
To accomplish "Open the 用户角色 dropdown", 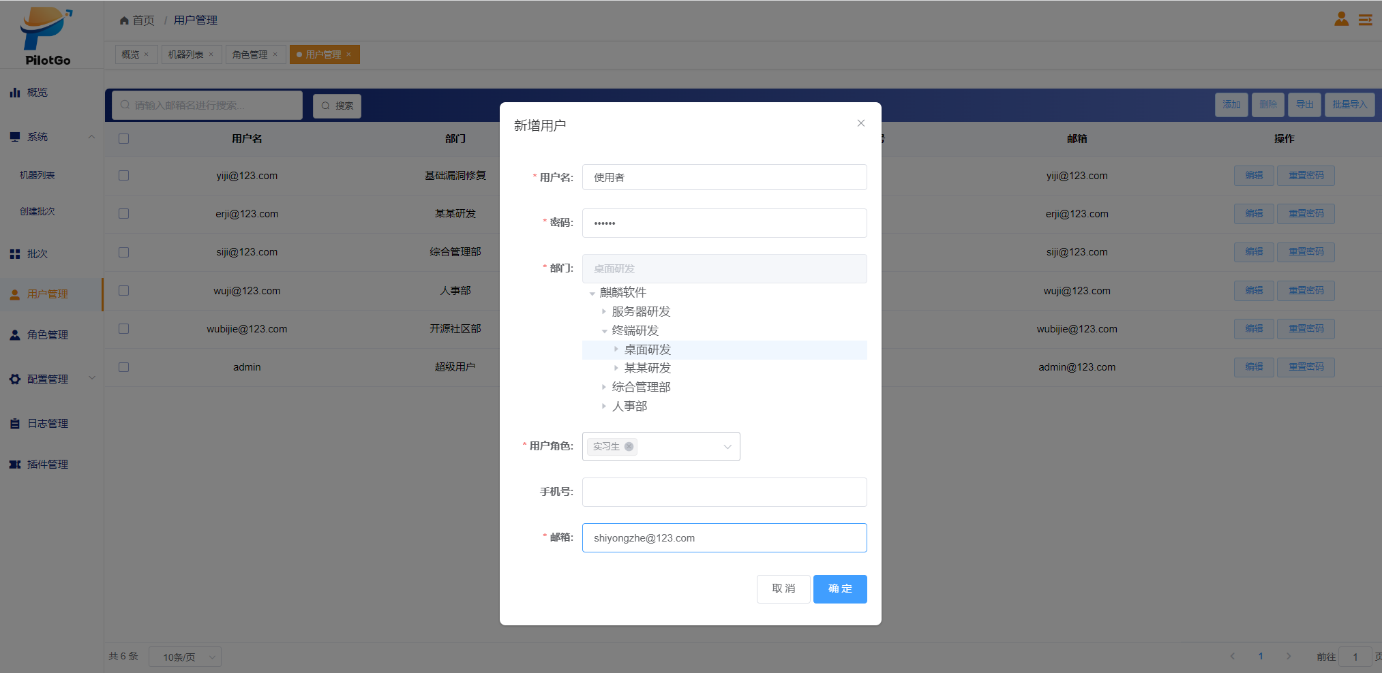I will pyautogui.click(x=727, y=447).
